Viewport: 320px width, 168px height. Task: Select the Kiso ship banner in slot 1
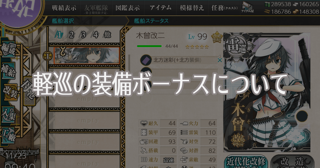pyautogui.click(x=87, y=56)
